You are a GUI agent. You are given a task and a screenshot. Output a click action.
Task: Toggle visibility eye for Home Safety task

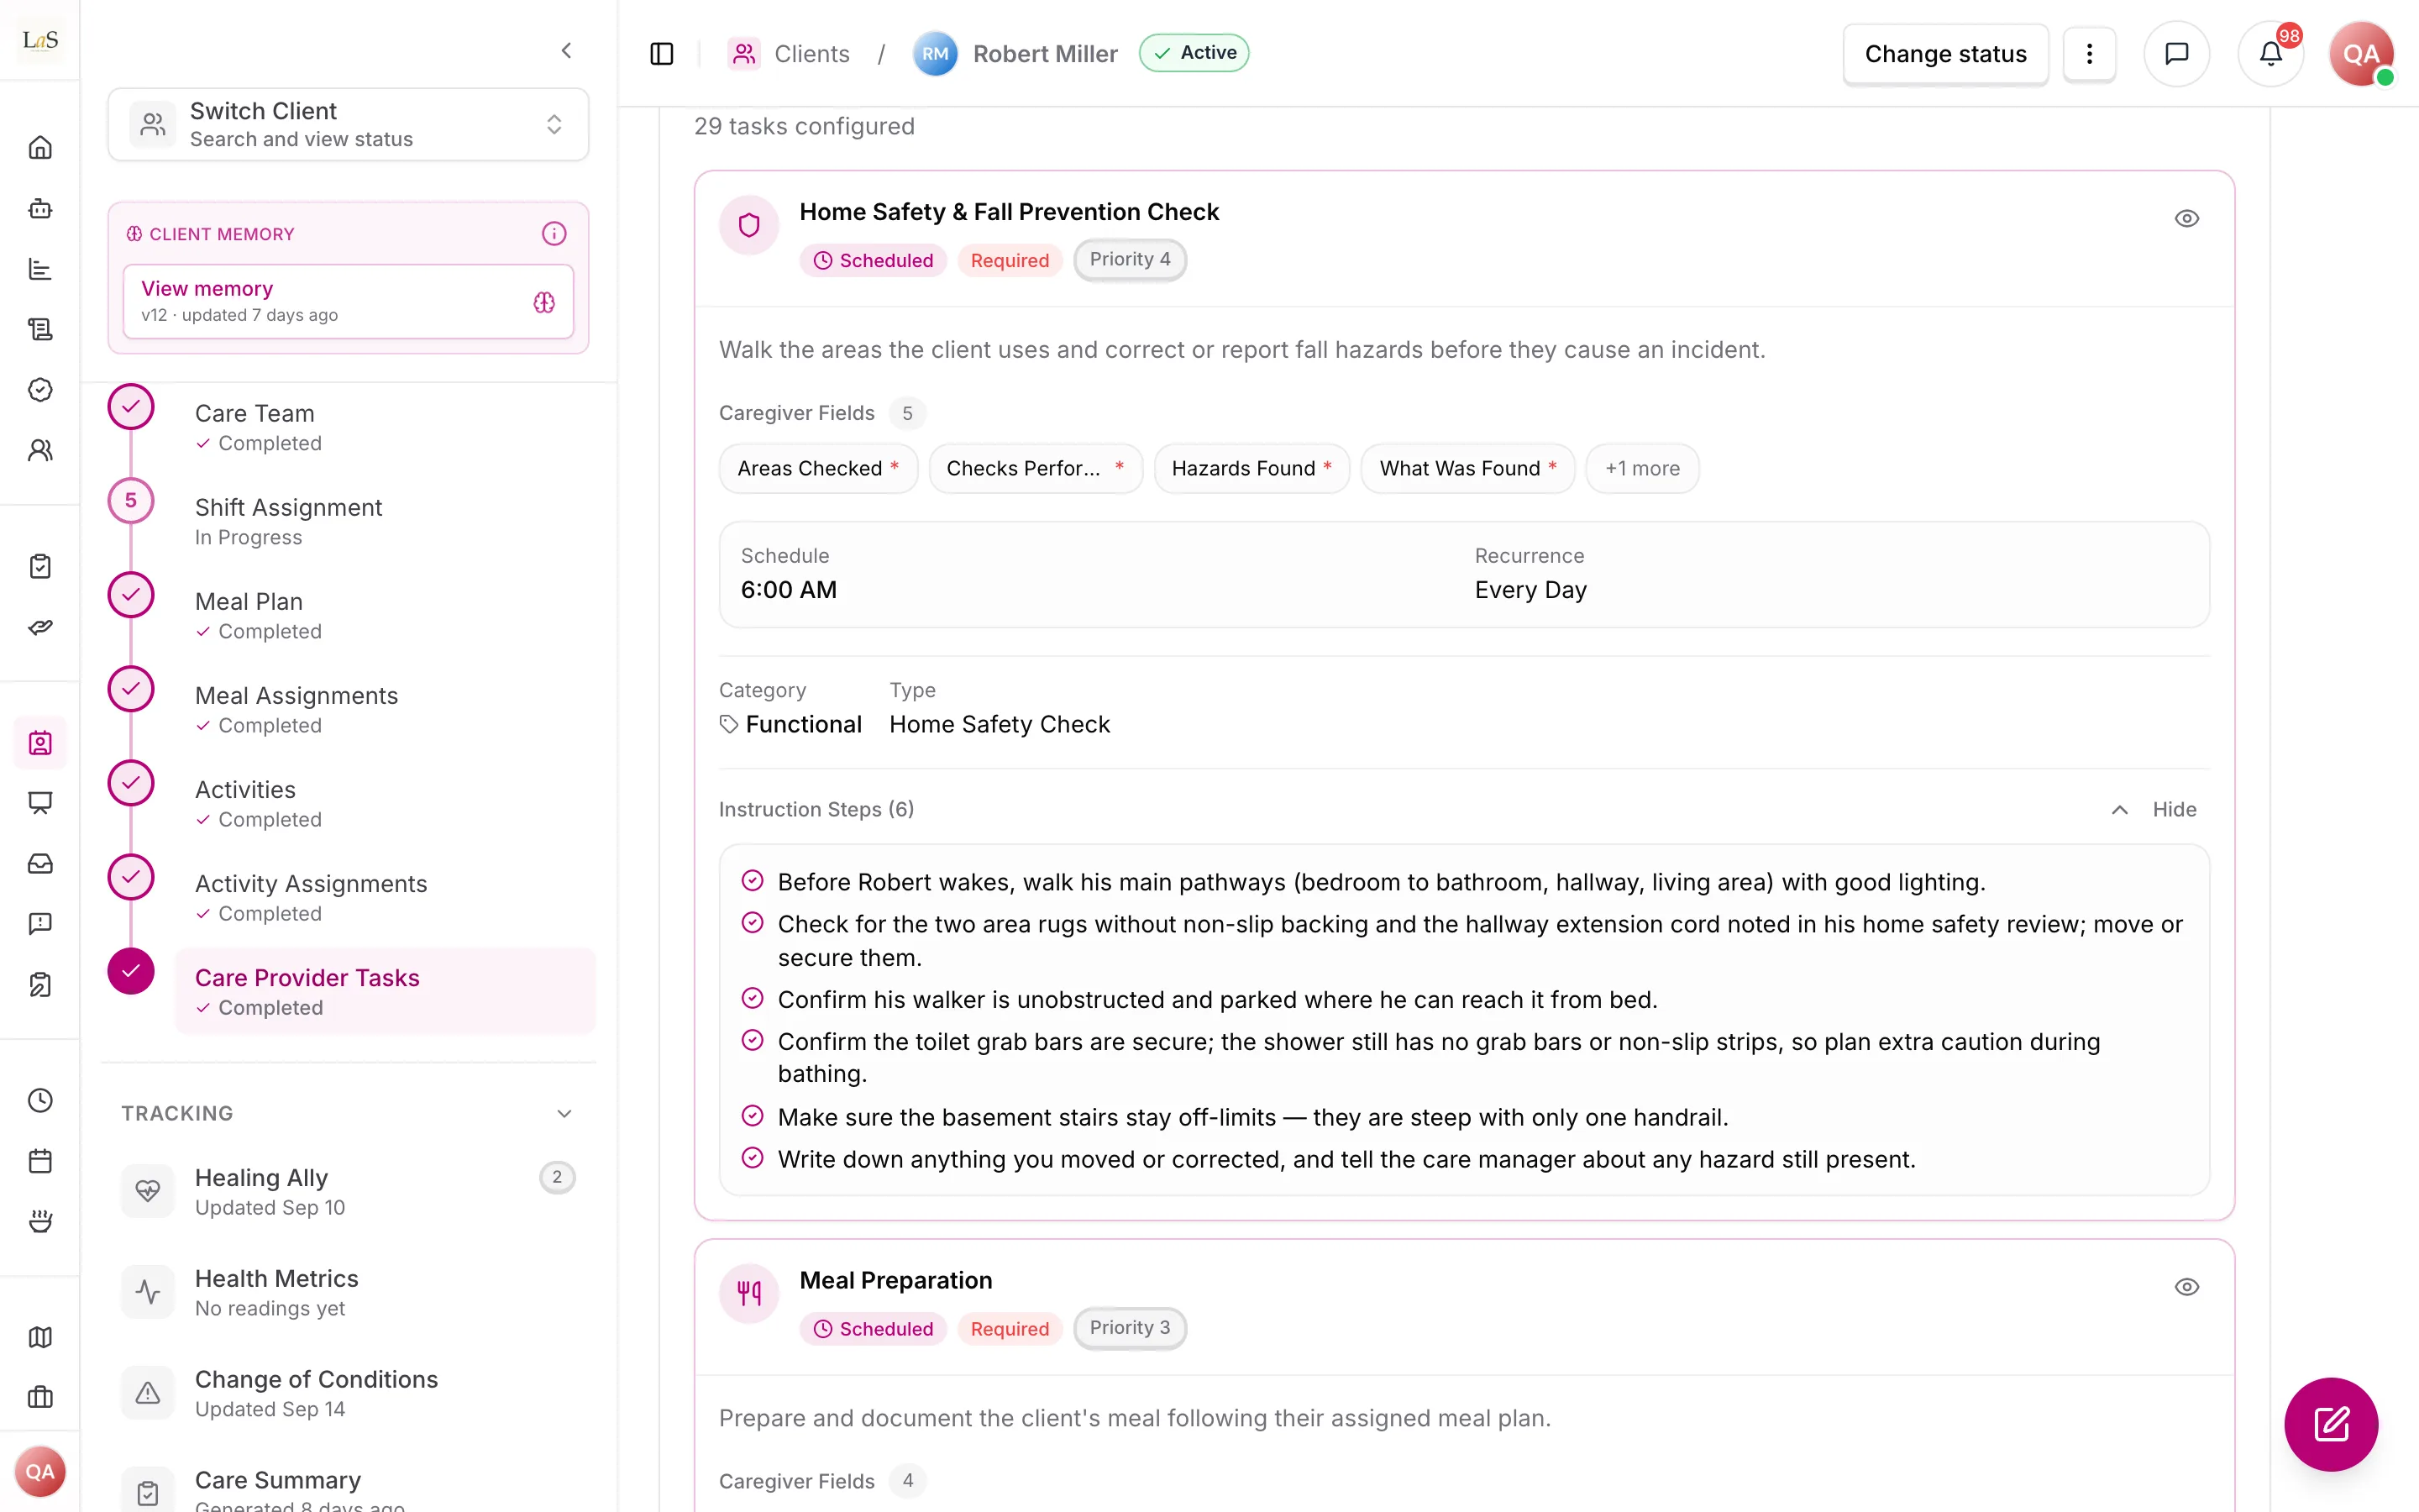tap(2186, 218)
